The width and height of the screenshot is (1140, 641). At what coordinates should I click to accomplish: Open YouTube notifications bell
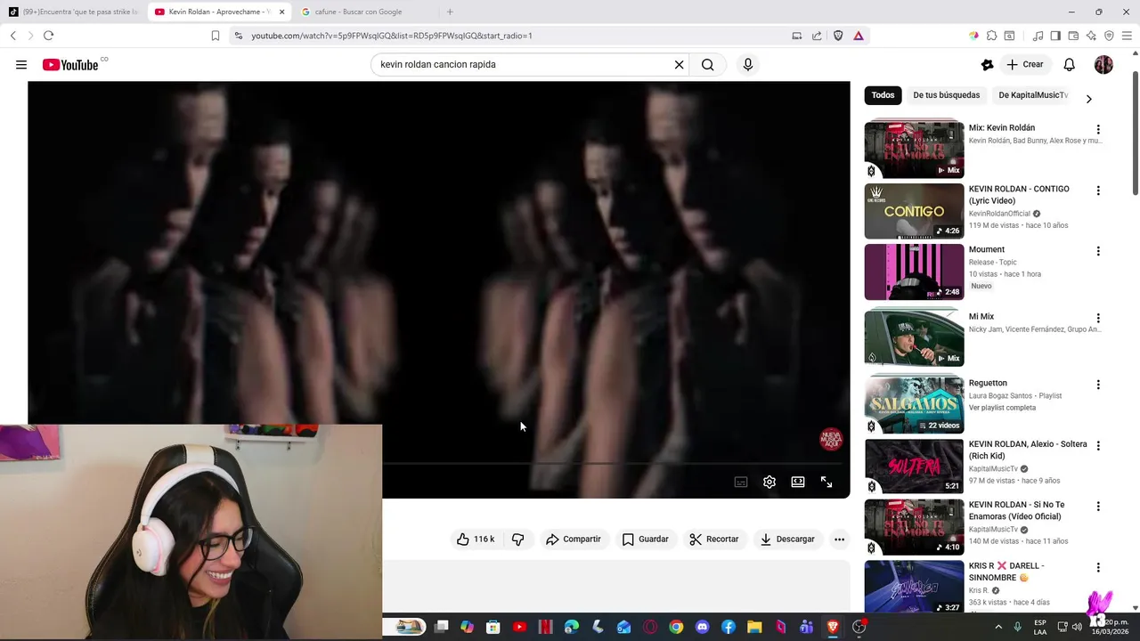point(1069,64)
